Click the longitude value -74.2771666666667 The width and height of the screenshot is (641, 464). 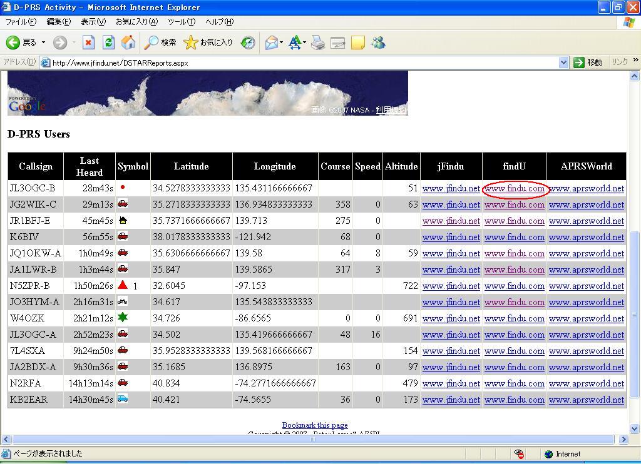[x=275, y=383]
